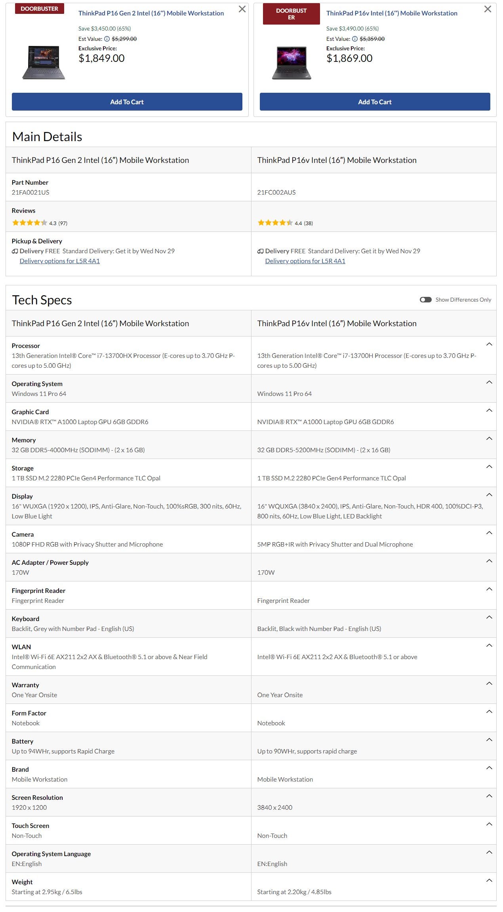
Task: Remove ThinkPad P16 Gen 2 from comparison
Action: pyautogui.click(x=242, y=9)
